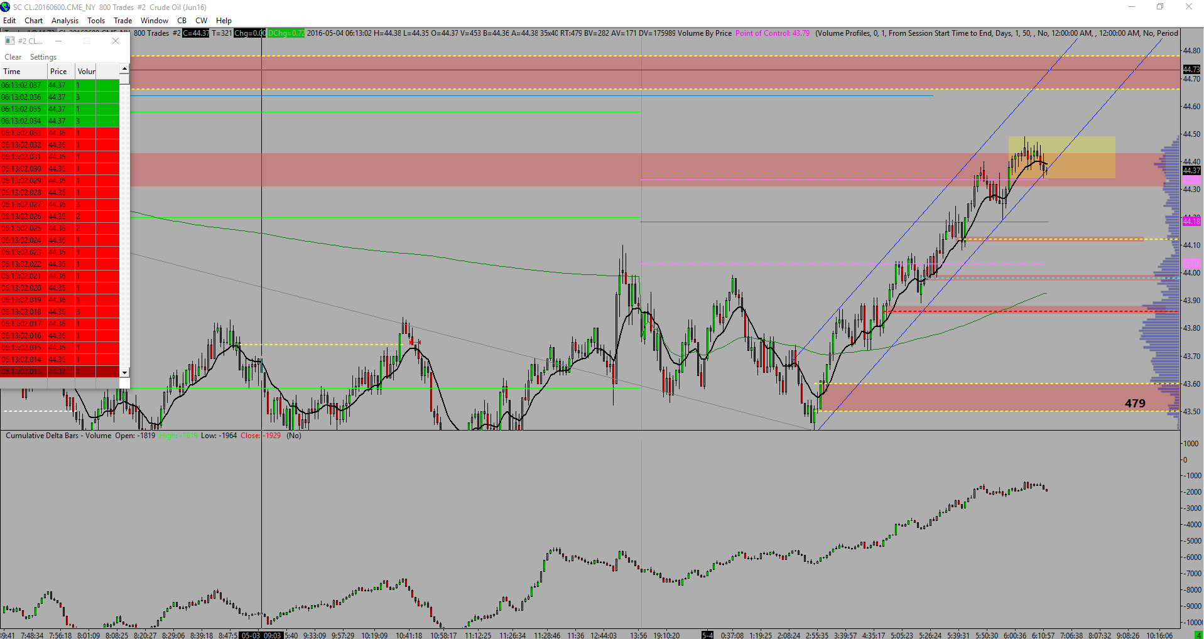The width and height of the screenshot is (1204, 639).
Task: Click Clear in the Time and Sales window
Action: [13, 57]
